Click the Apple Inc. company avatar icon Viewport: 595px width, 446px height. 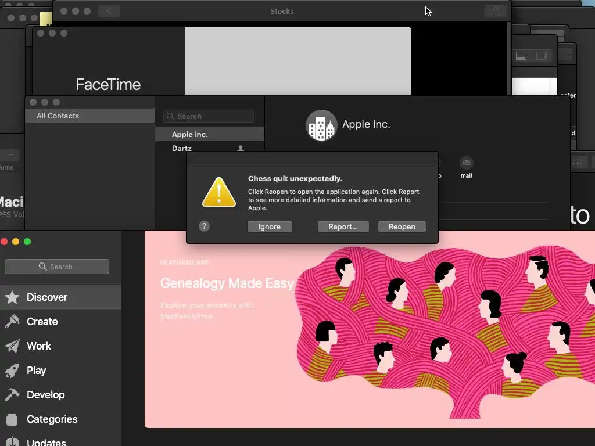click(x=321, y=125)
